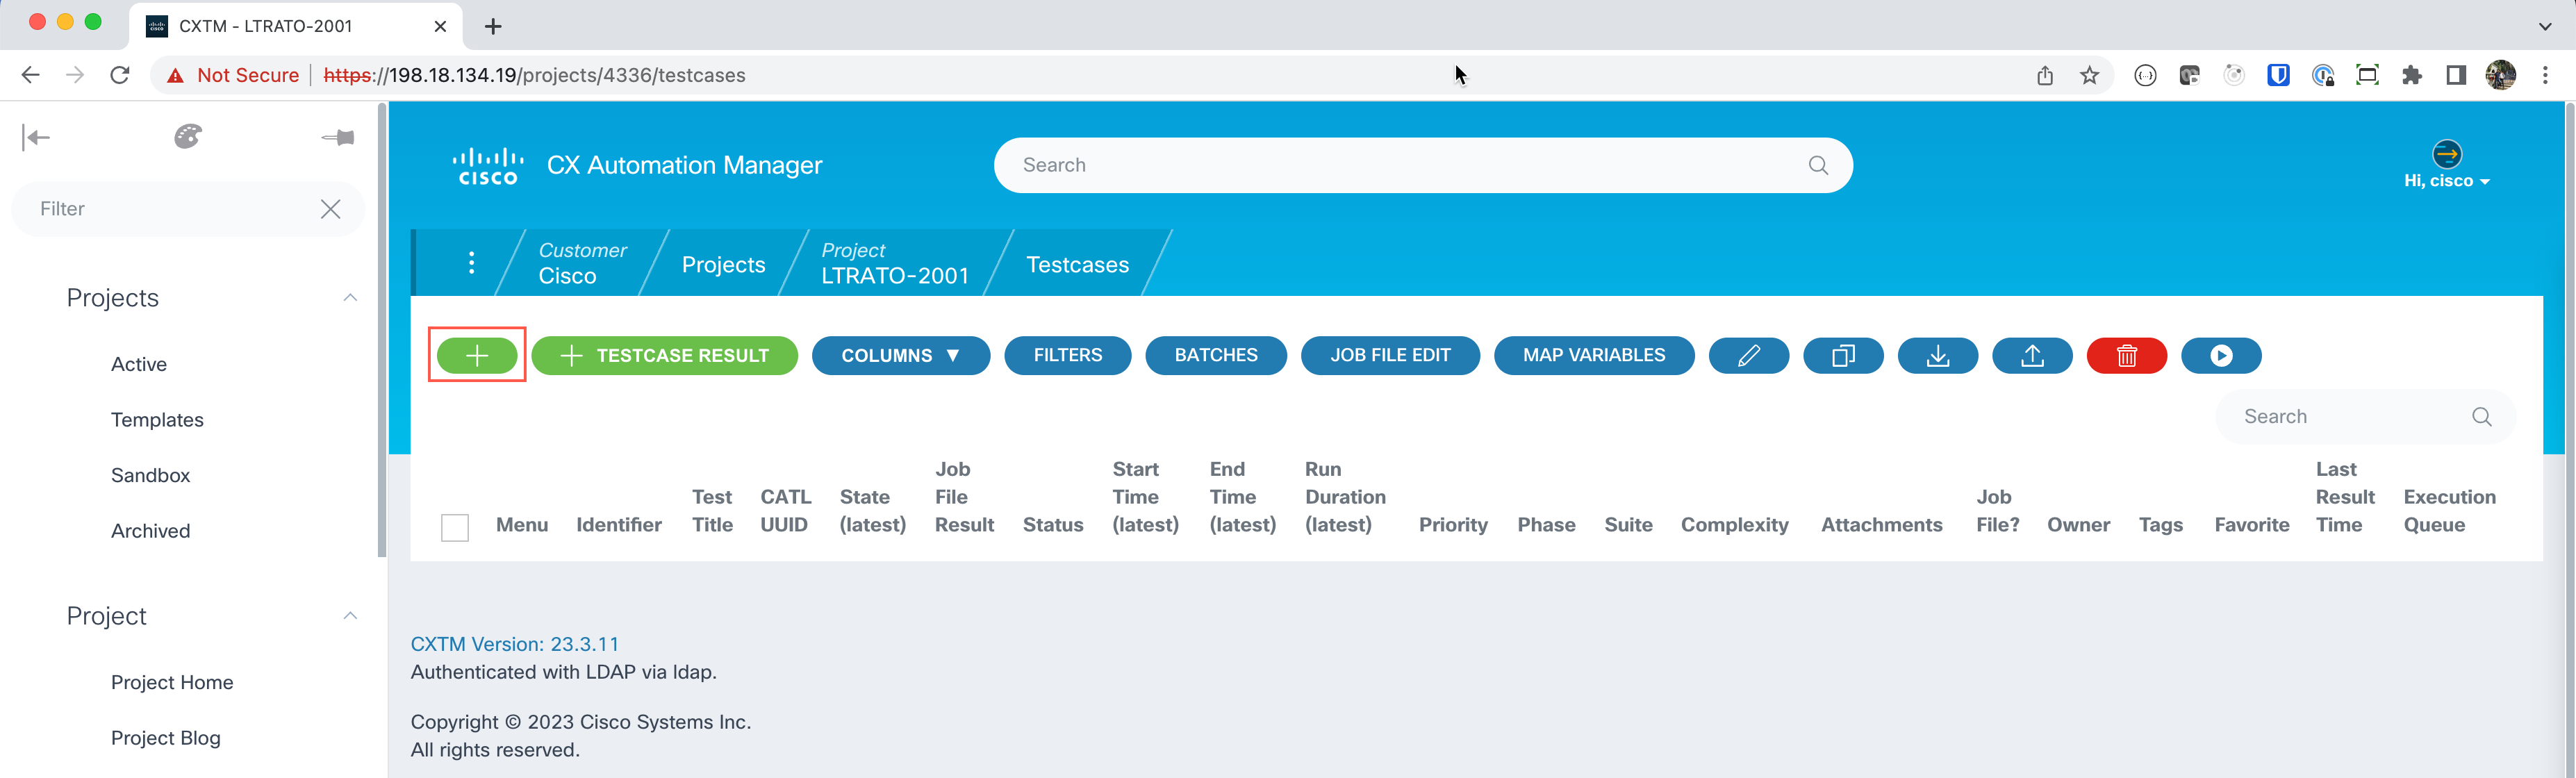Image resolution: width=2576 pixels, height=778 pixels.
Task: Click the download icon button
Action: click(1937, 355)
